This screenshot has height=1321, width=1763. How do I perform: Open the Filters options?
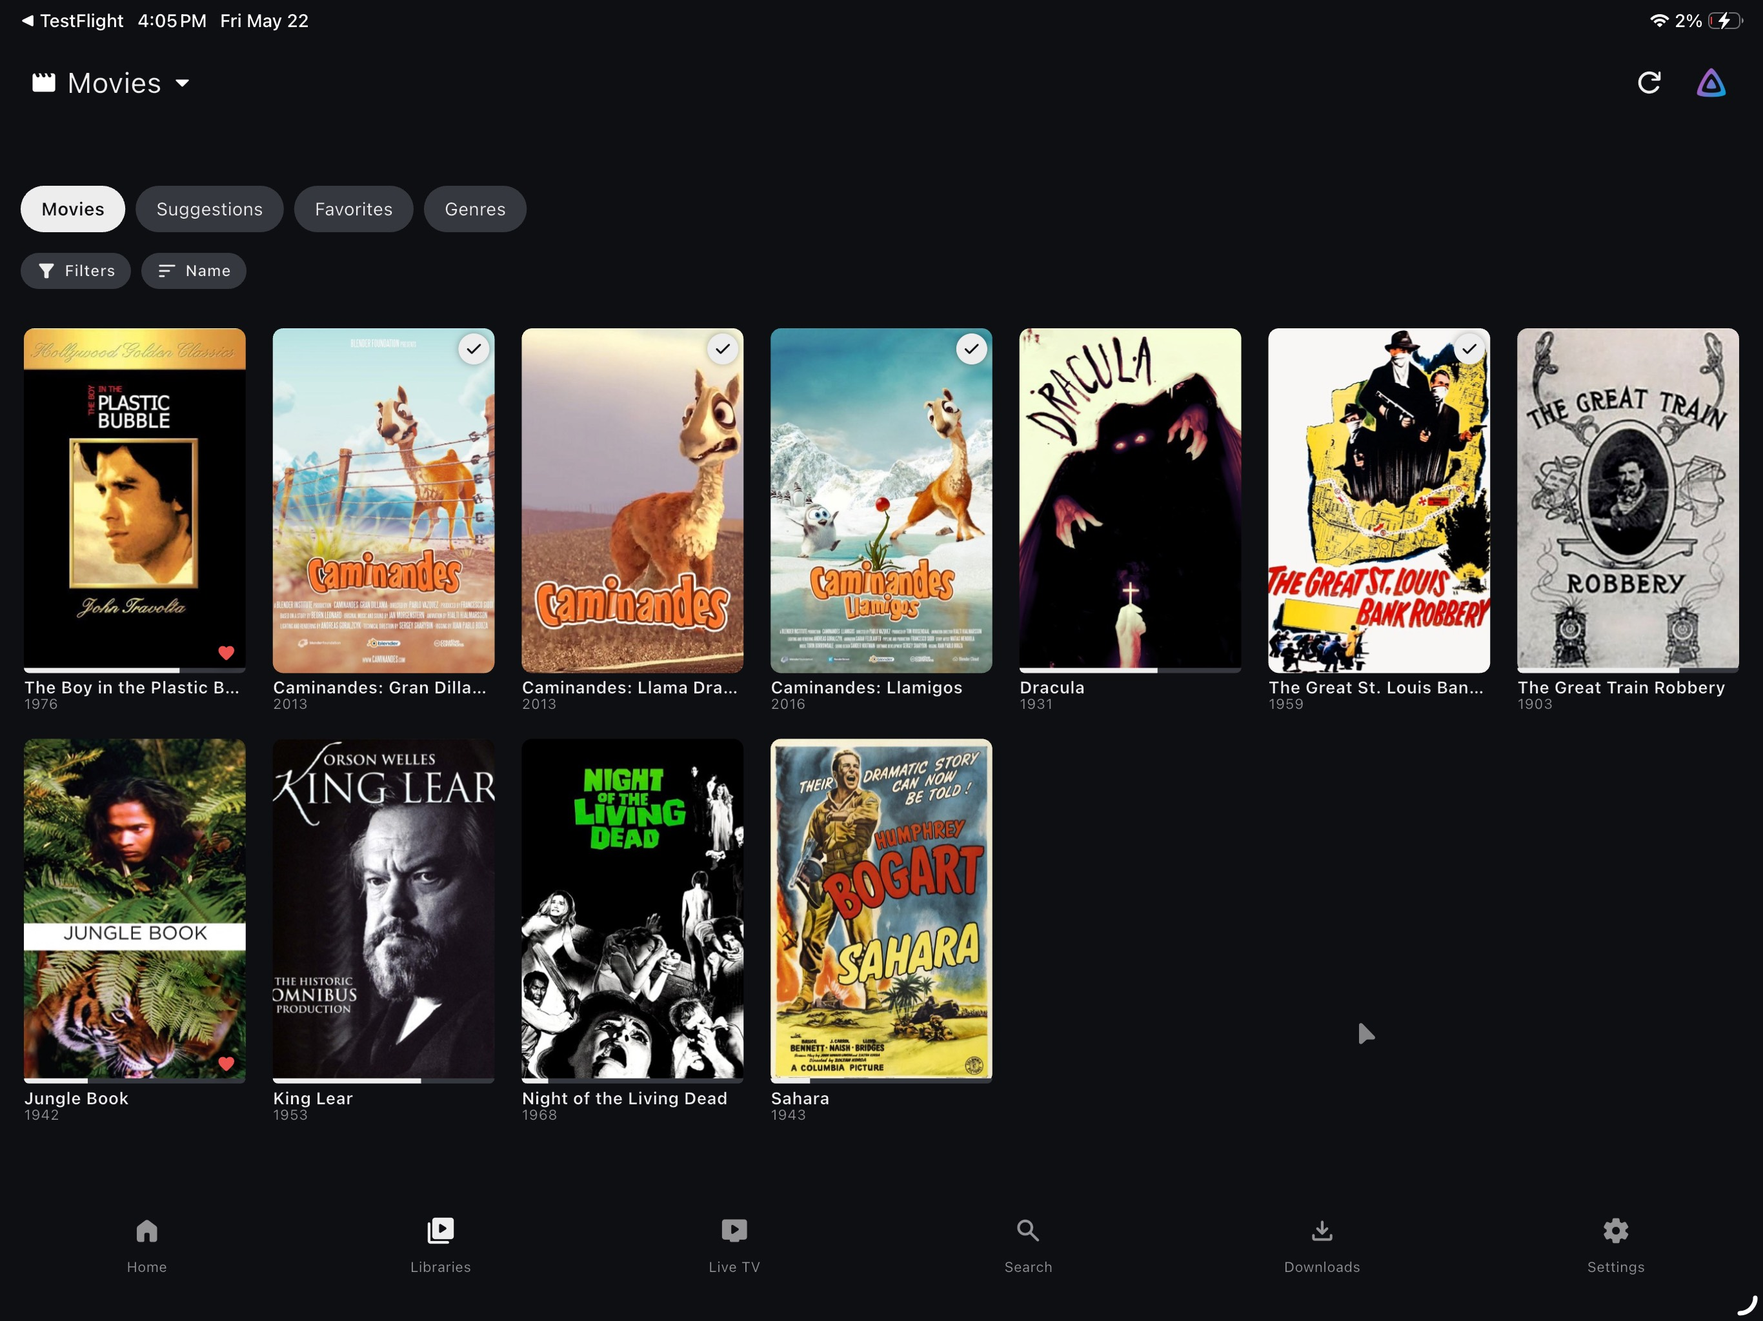[x=76, y=271]
